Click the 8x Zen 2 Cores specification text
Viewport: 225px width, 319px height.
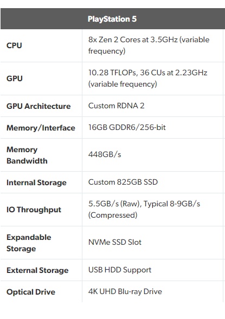pos(149,45)
